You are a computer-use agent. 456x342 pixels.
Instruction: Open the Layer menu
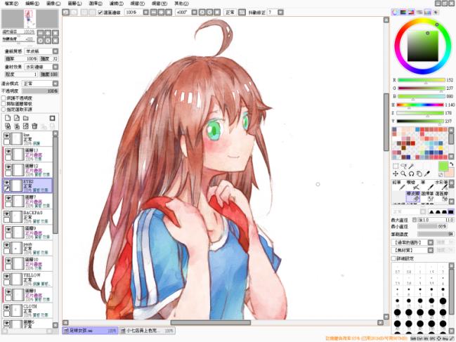[x=75, y=4]
